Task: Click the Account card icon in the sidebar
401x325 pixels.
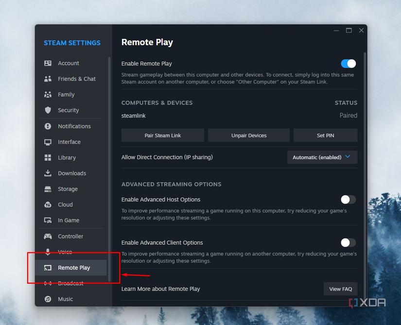Action: pos(48,63)
